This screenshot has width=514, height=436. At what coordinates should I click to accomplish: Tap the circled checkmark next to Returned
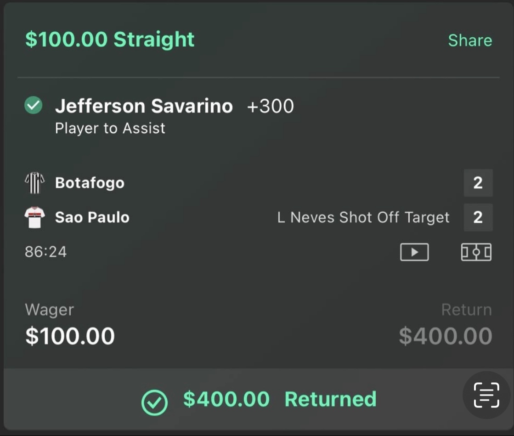coord(154,402)
